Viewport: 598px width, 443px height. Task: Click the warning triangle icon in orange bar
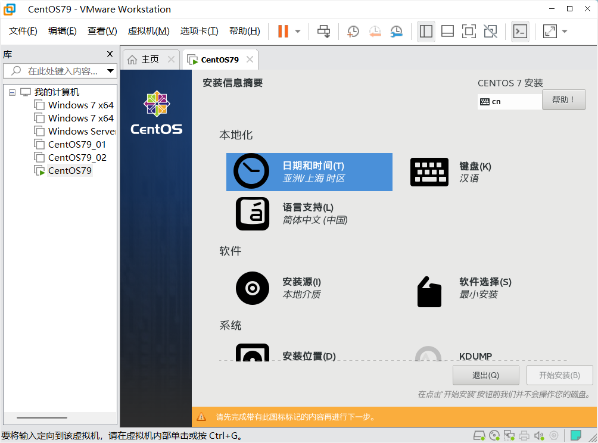pos(201,417)
